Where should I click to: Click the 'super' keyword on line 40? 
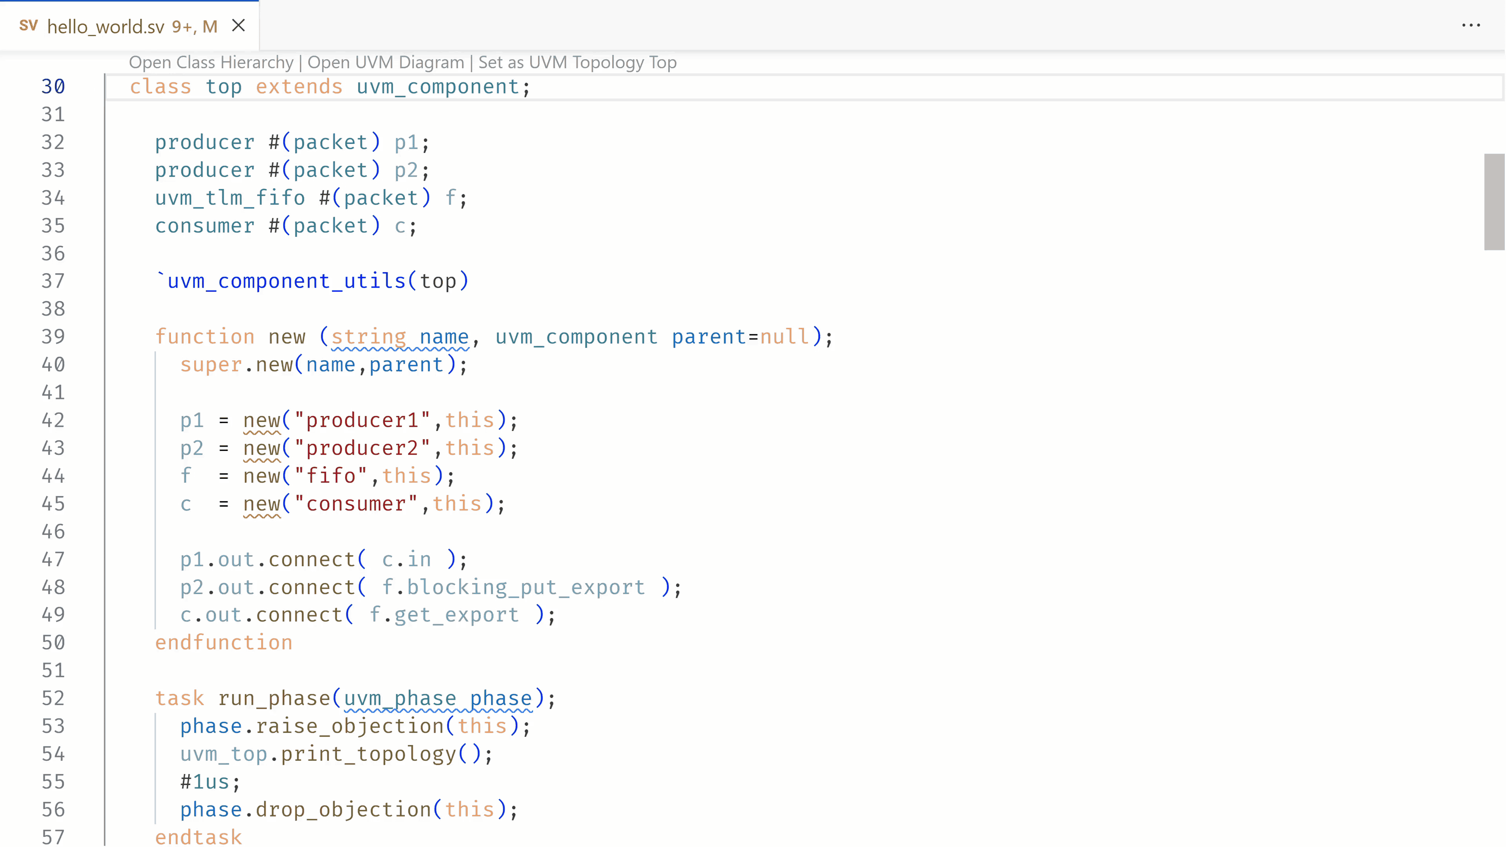point(211,365)
